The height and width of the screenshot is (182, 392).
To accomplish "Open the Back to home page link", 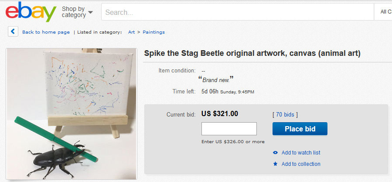I will point(46,32).
